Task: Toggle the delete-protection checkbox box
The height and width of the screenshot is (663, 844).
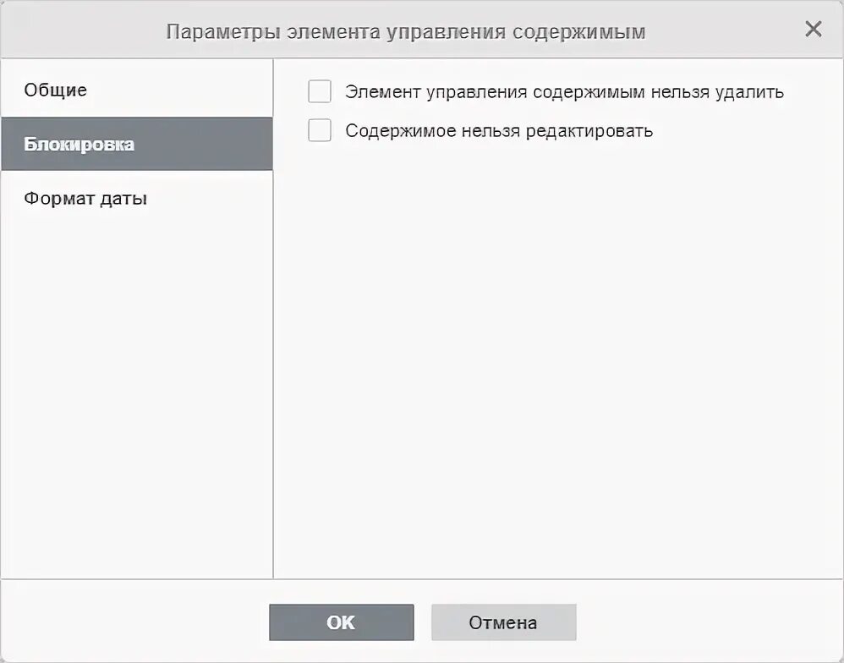Action: [319, 91]
